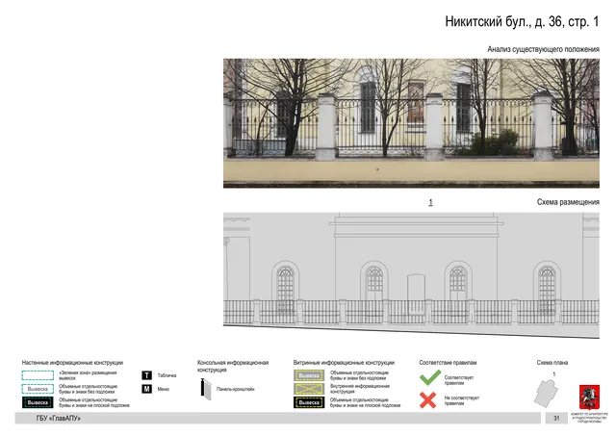
Task: Click the Панель-кронштейн bracket icon
Action: pyautogui.click(x=206, y=389)
